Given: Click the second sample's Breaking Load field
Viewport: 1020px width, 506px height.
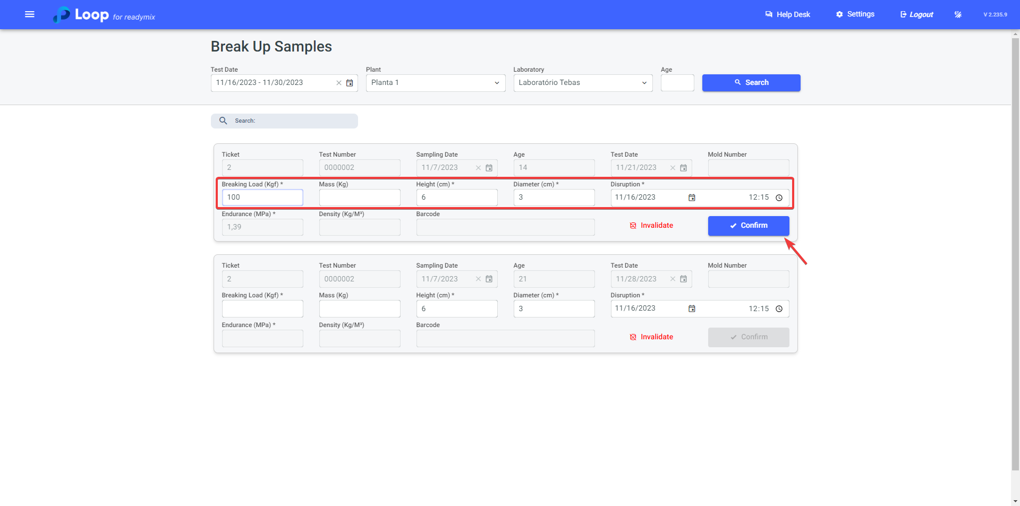Looking at the screenshot, I should (x=262, y=308).
